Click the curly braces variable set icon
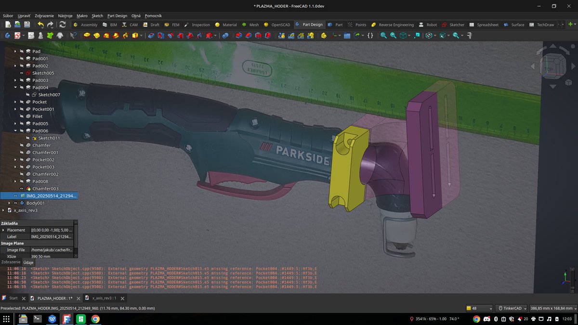578x325 pixels. coord(370,36)
